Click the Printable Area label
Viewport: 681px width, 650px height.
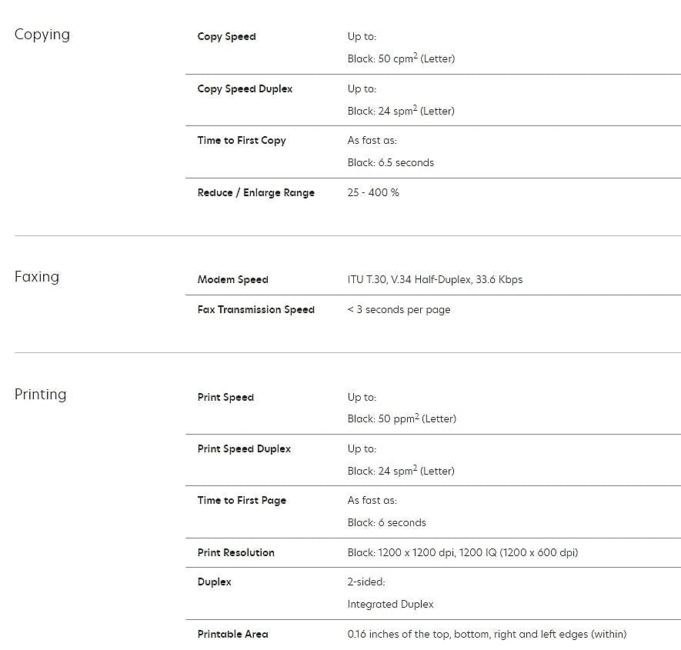(x=232, y=635)
